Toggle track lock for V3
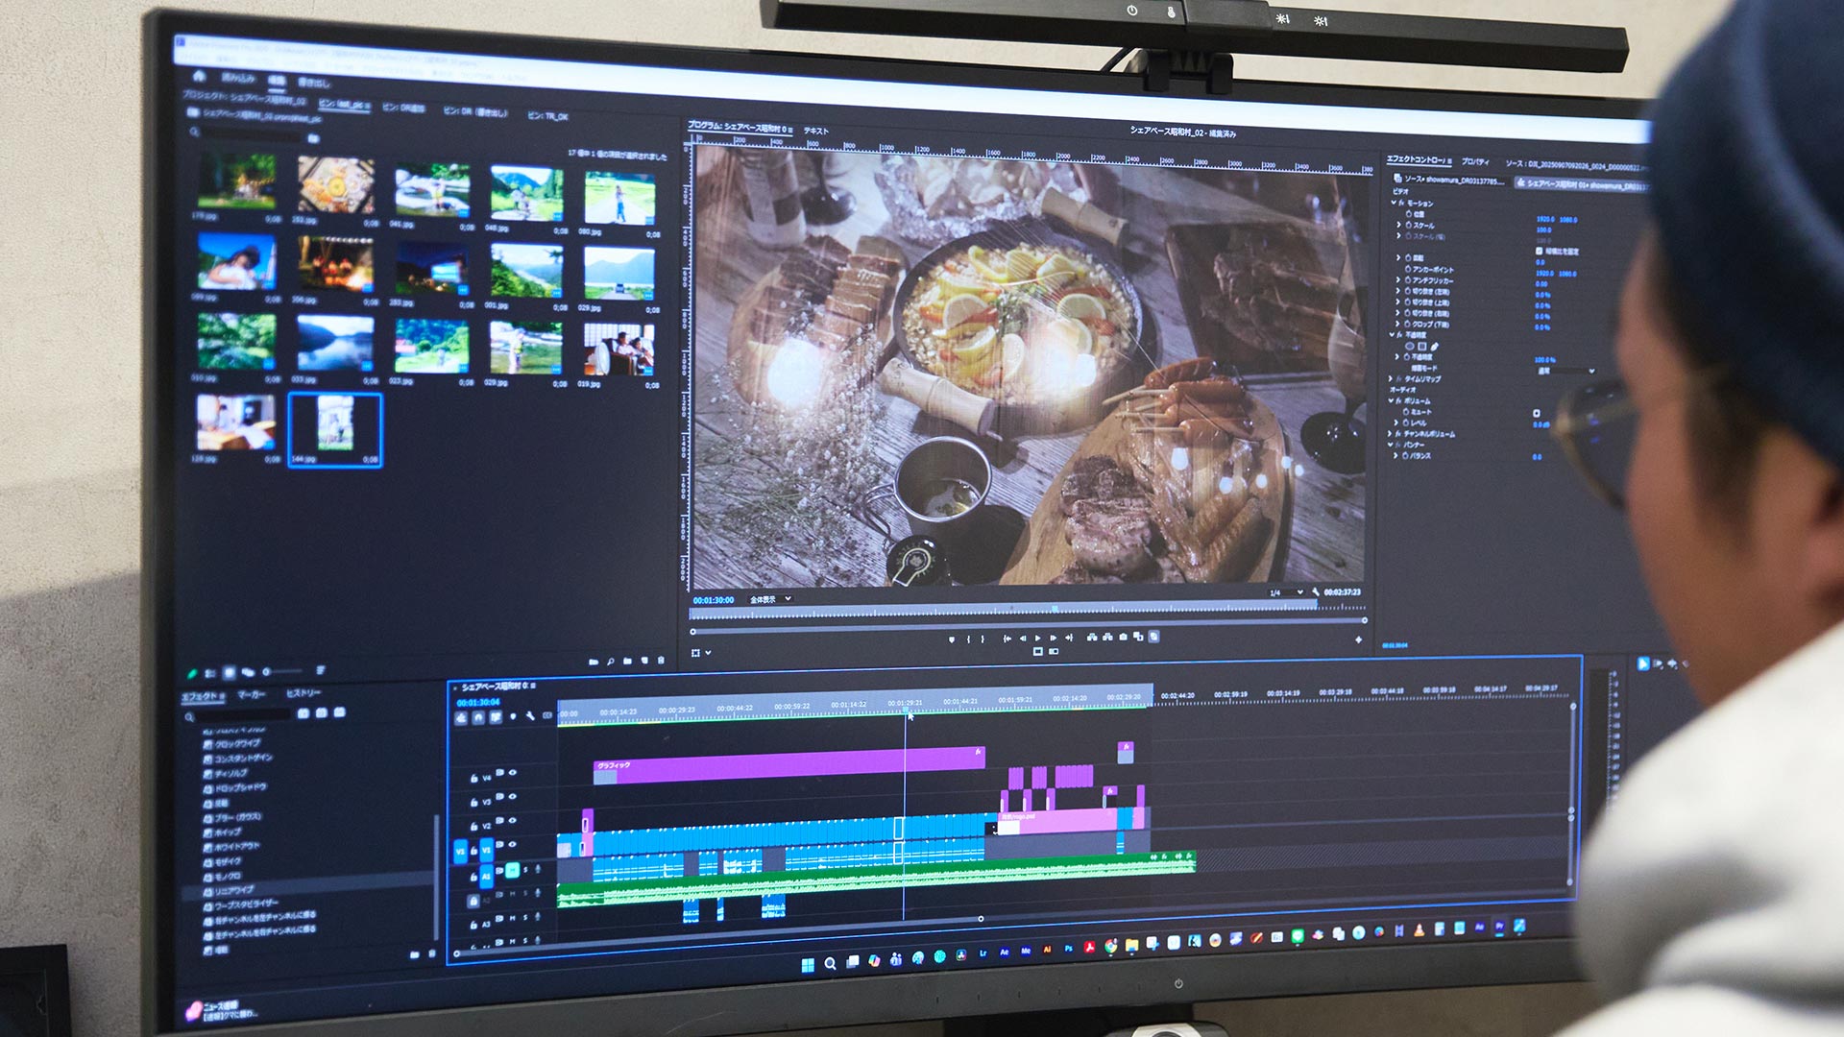The height and width of the screenshot is (1037, 1844). pos(473,802)
